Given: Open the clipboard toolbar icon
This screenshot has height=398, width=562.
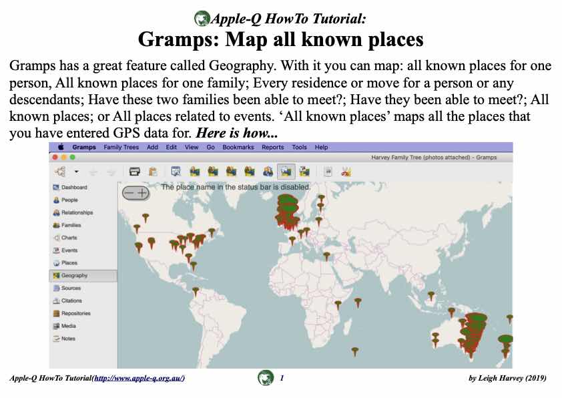Looking at the screenshot, I should pyautogui.click(x=153, y=172).
